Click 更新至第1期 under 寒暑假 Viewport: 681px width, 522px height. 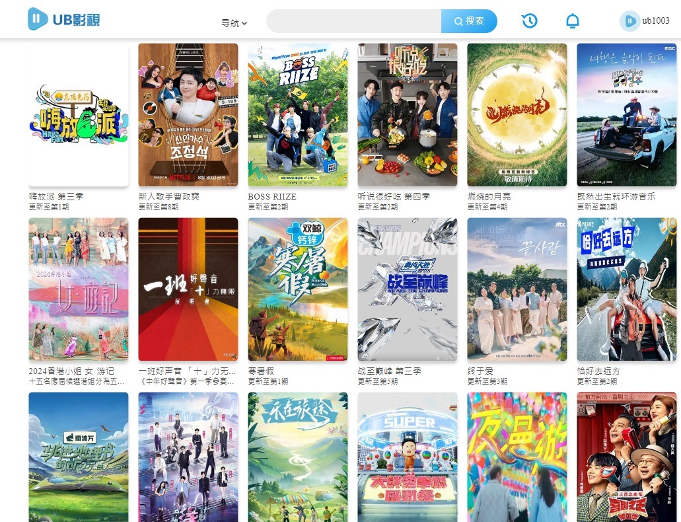pyautogui.click(x=268, y=382)
